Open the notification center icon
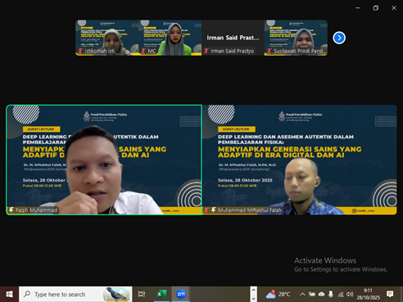Image resolution: width=403 pixels, height=302 pixels. (x=390, y=294)
